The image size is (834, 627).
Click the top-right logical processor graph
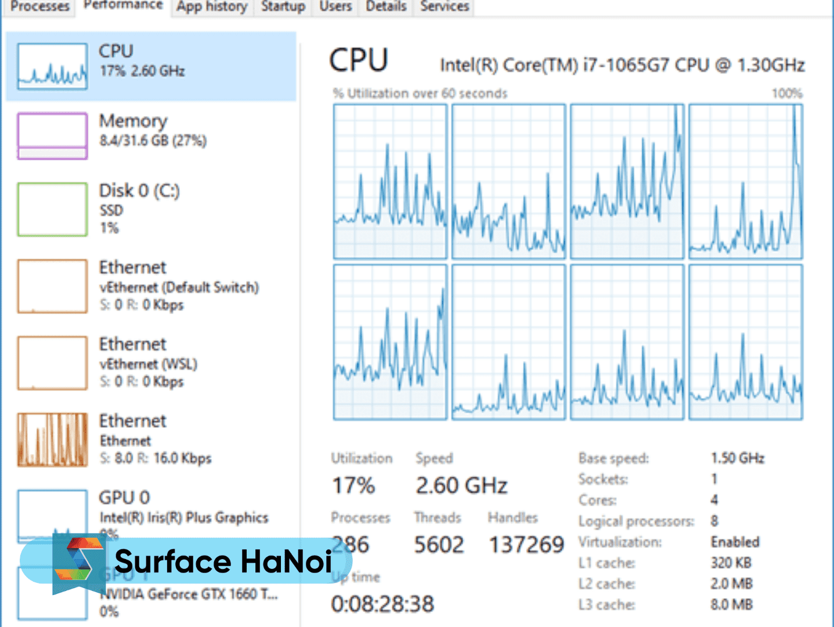[746, 181]
